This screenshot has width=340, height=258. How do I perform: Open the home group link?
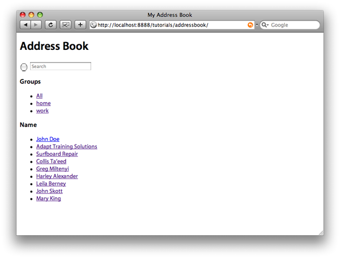(44, 103)
